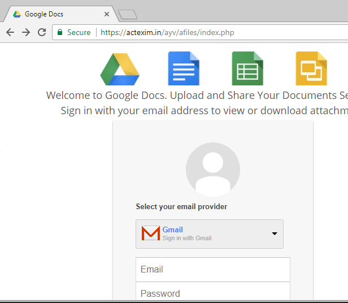The width and height of the screenshot is (348, 303).
Task: Click the Google Drive triangle logo
Action: point(120,69)
